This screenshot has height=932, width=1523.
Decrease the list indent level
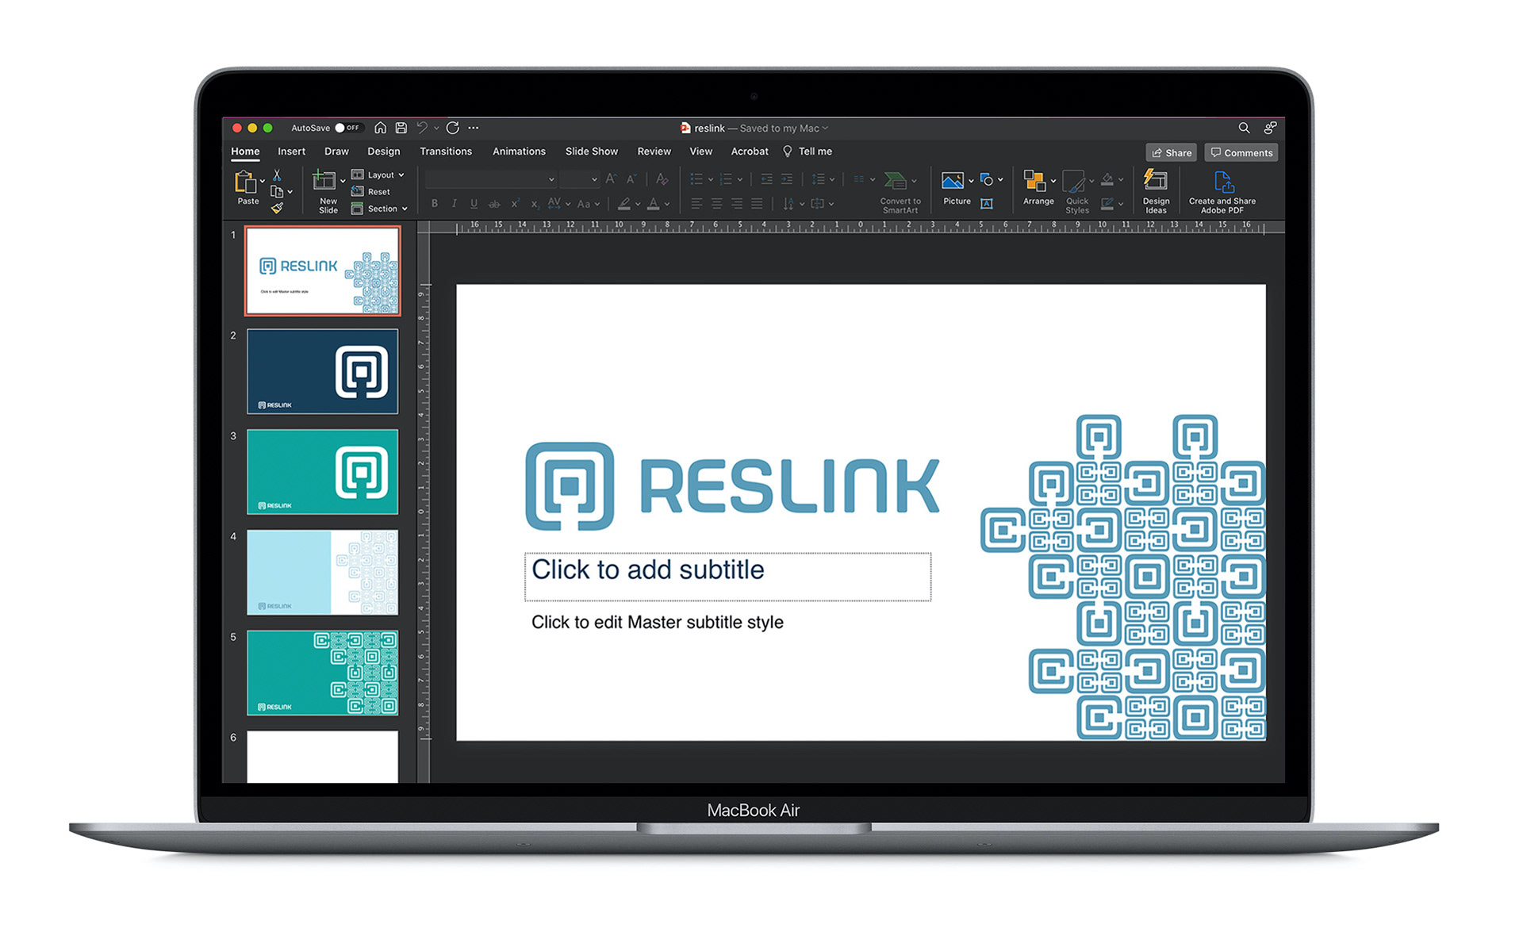[x=766, y=179]
